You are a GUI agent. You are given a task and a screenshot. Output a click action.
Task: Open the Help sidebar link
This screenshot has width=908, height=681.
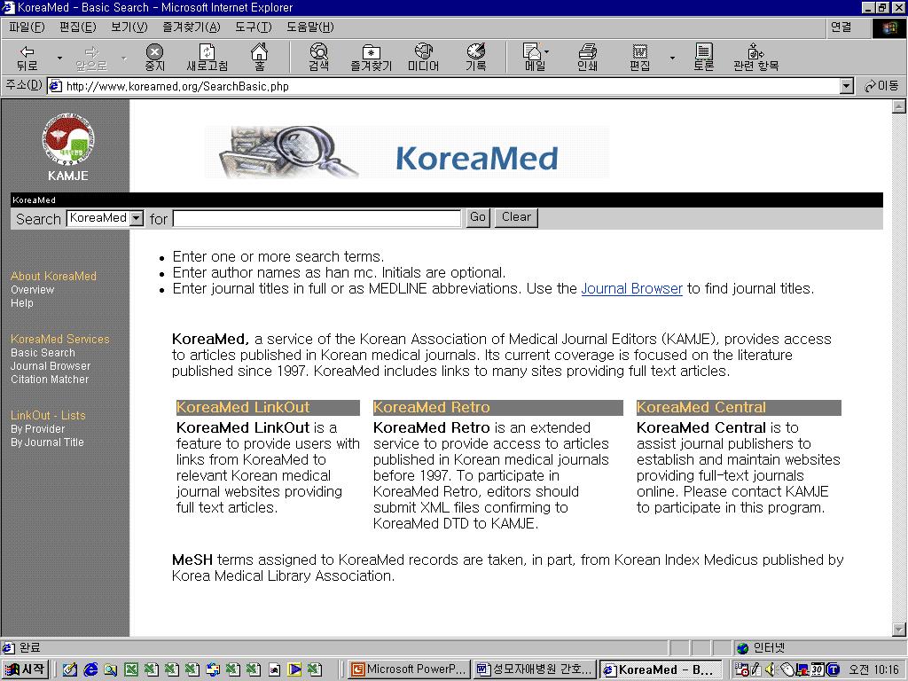[x=22, y=303]
